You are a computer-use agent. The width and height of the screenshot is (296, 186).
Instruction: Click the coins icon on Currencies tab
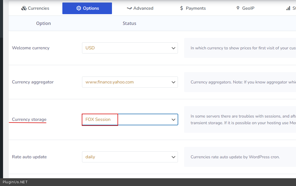click(x=24, y=8)
